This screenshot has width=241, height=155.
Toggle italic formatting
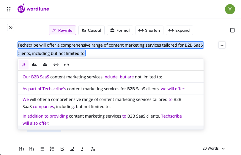tap(82, 149)
